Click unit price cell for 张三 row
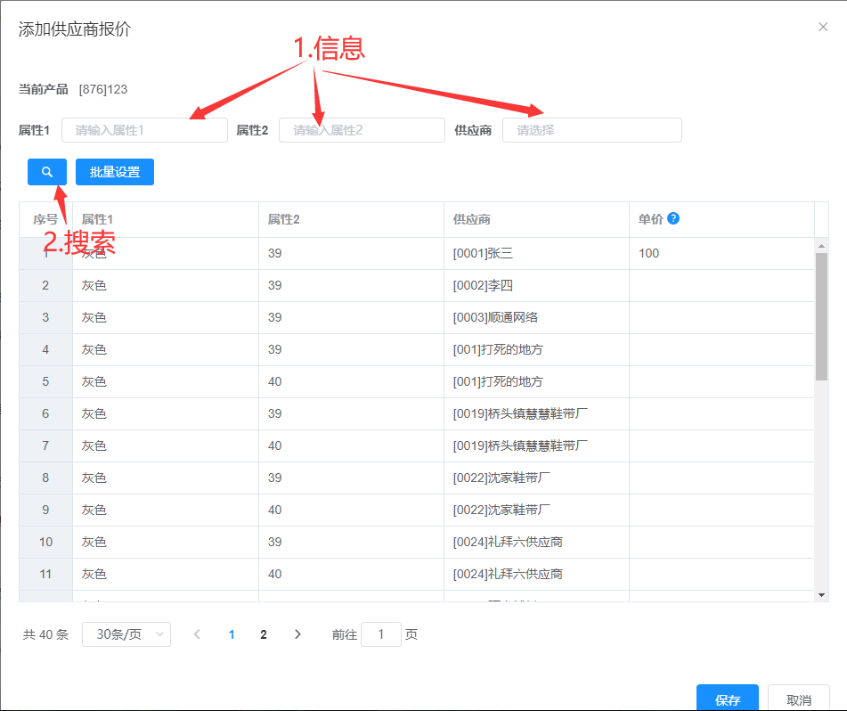The width and height of the screenshot is (847, 711). [721, 254]
